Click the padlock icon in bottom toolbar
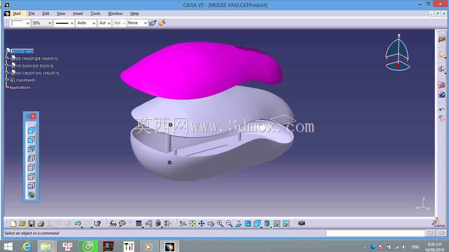 [x=158, y=224]
